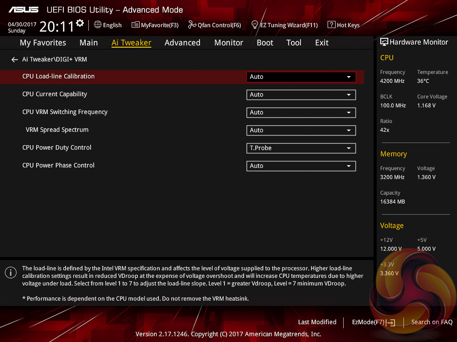Click the Hot Keys label
Image resolution: width=457 pixels, height=342 pixels.
pyautogui.click(x=348, y=25)
